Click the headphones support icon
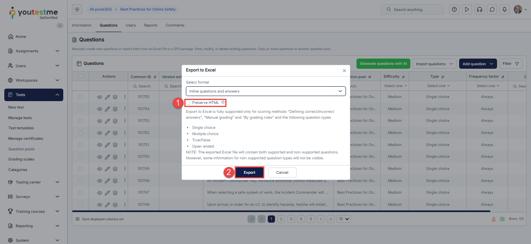Image resolution: width=531 pixels, height=244 pixels. coord(479,9)
